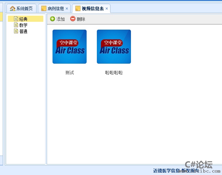Screen dimensions: 222x175
Task: Click the 测试 video title text
Action: (70, 73)
